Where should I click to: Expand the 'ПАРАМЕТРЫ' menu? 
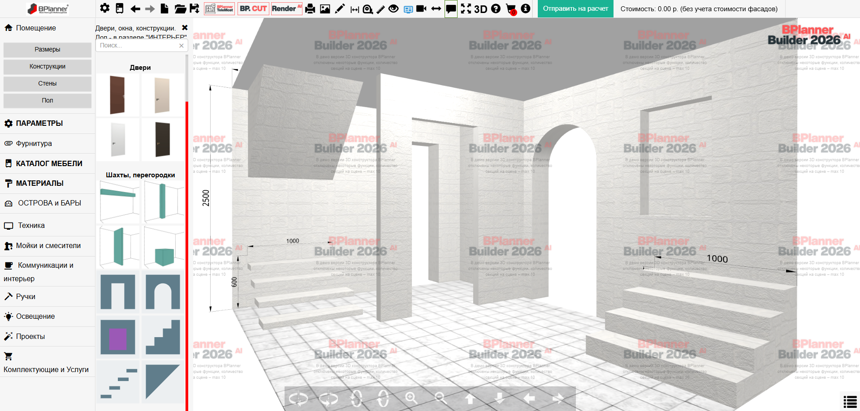[x=48, y=124]
